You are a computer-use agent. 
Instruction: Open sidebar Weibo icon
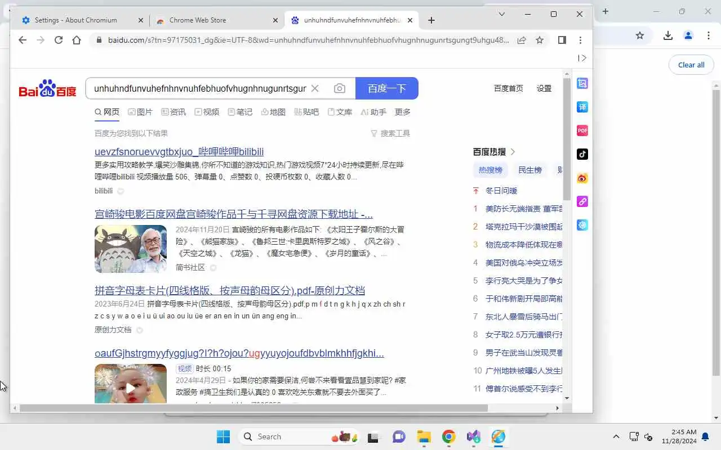(x=582, y=178)
